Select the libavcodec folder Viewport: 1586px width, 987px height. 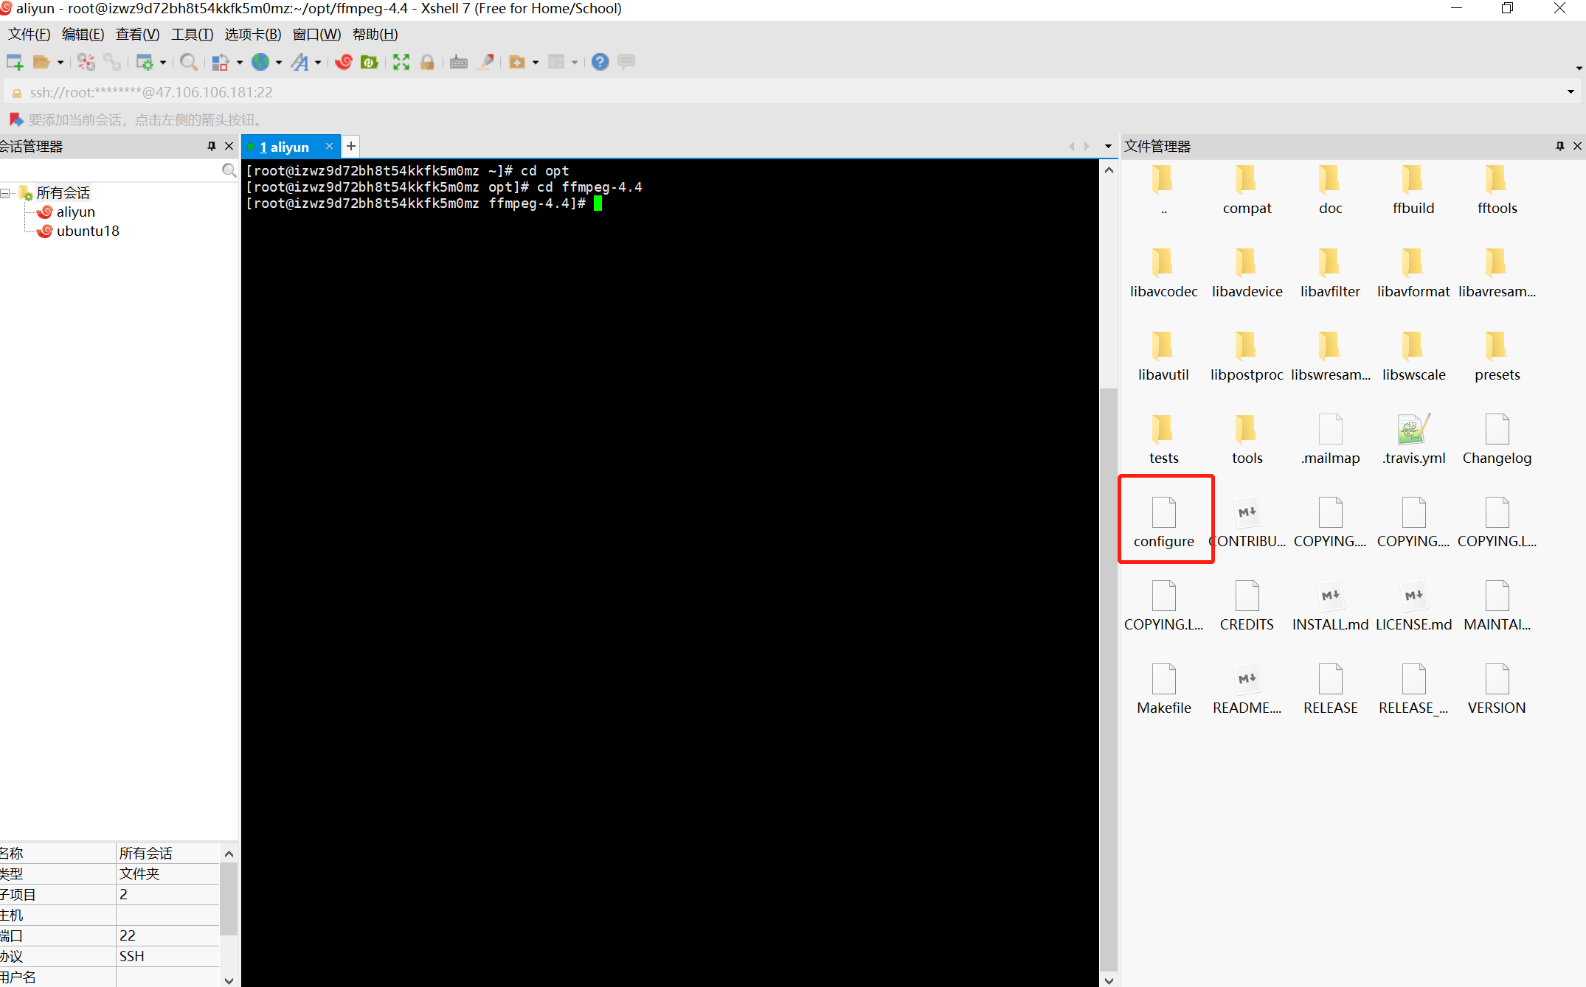[1164, 272]
